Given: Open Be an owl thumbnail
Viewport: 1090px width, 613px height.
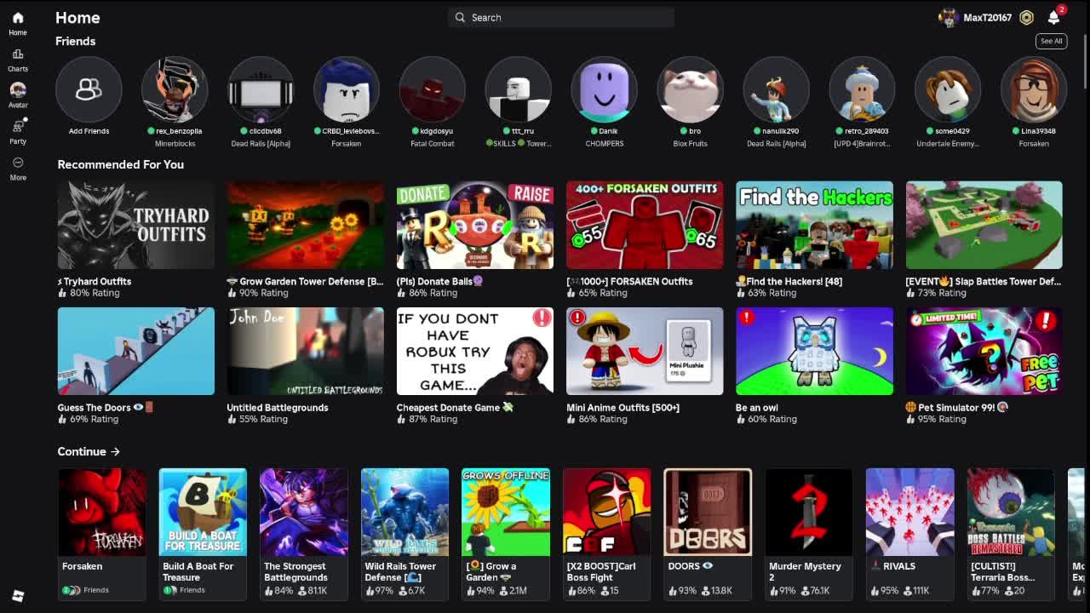Looking at the screenshot, I should click(814, 351).
